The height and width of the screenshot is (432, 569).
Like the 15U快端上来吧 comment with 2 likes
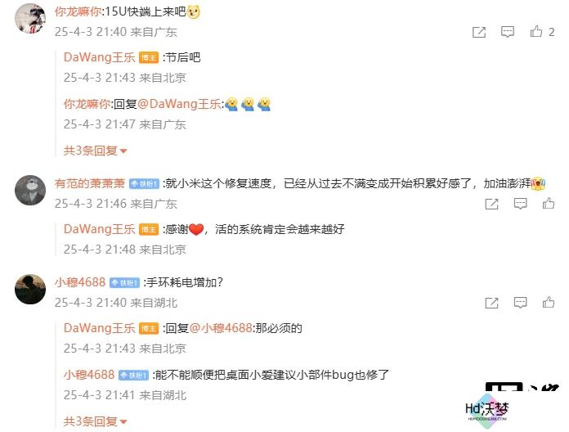coord(536,32)
